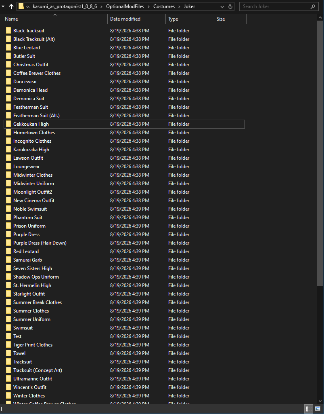Select the Summer Break Clothes folder name
This screenshot has height=414, width=324.
[38, 302]
